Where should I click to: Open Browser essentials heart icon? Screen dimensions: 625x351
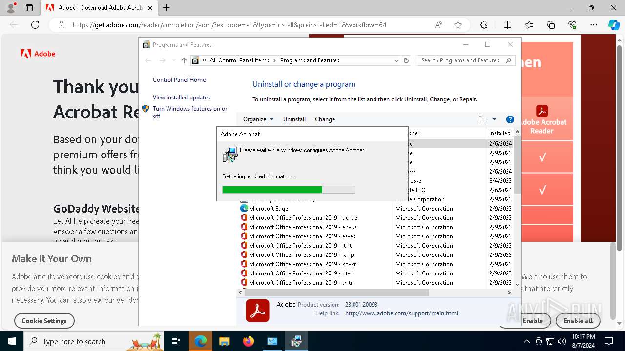(x=572, y=25)
